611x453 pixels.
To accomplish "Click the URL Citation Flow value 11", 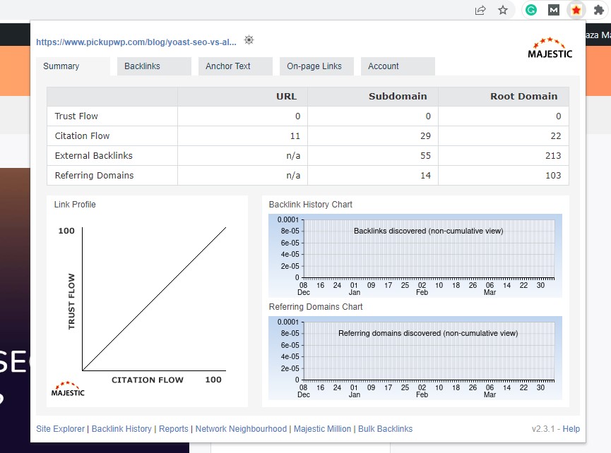I will [x=295, y=135].
